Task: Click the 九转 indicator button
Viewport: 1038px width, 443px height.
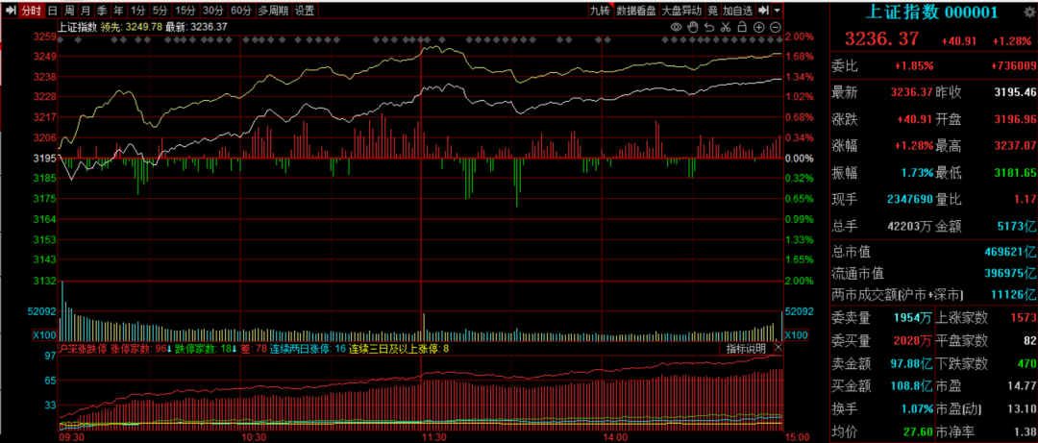Action: point(600,11)
